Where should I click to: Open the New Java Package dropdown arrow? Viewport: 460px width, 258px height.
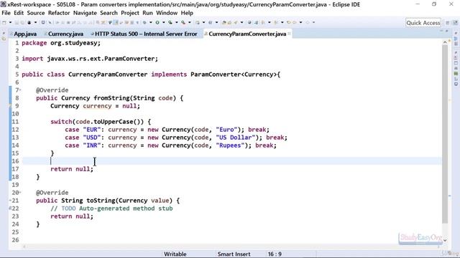203,22
